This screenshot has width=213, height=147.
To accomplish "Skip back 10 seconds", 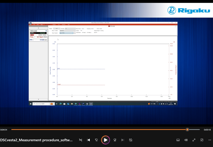I will (x=96, y=140).
